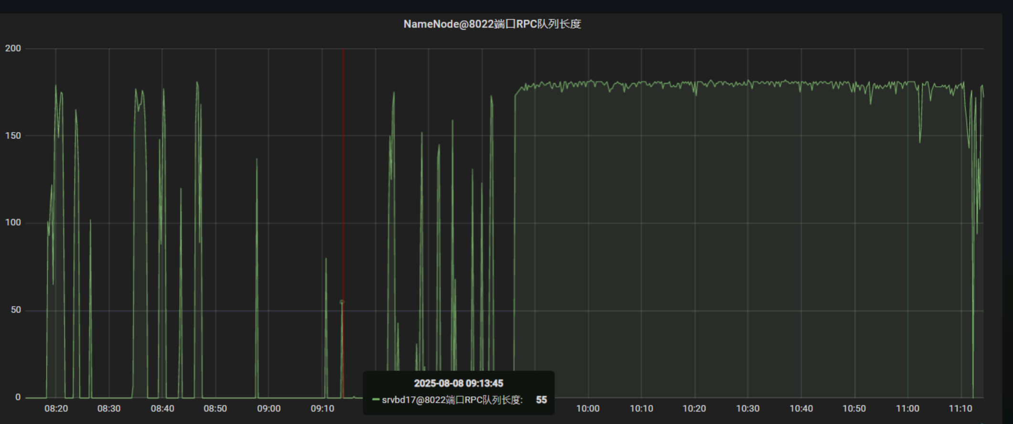
Task: Click the 11:10 time axis label
Action: (960, 409)
